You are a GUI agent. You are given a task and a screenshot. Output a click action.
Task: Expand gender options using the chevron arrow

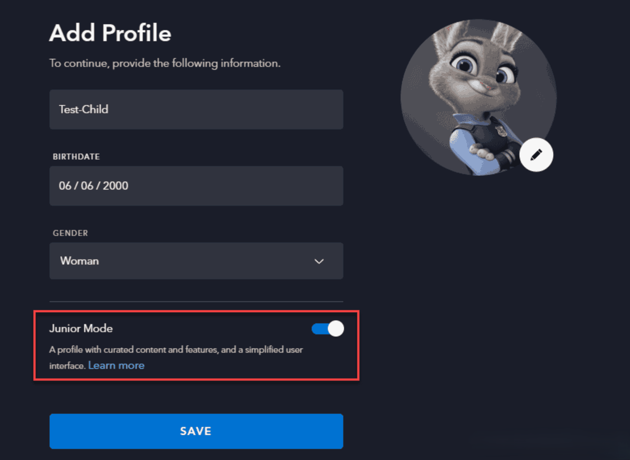click(x=319, y=261)
